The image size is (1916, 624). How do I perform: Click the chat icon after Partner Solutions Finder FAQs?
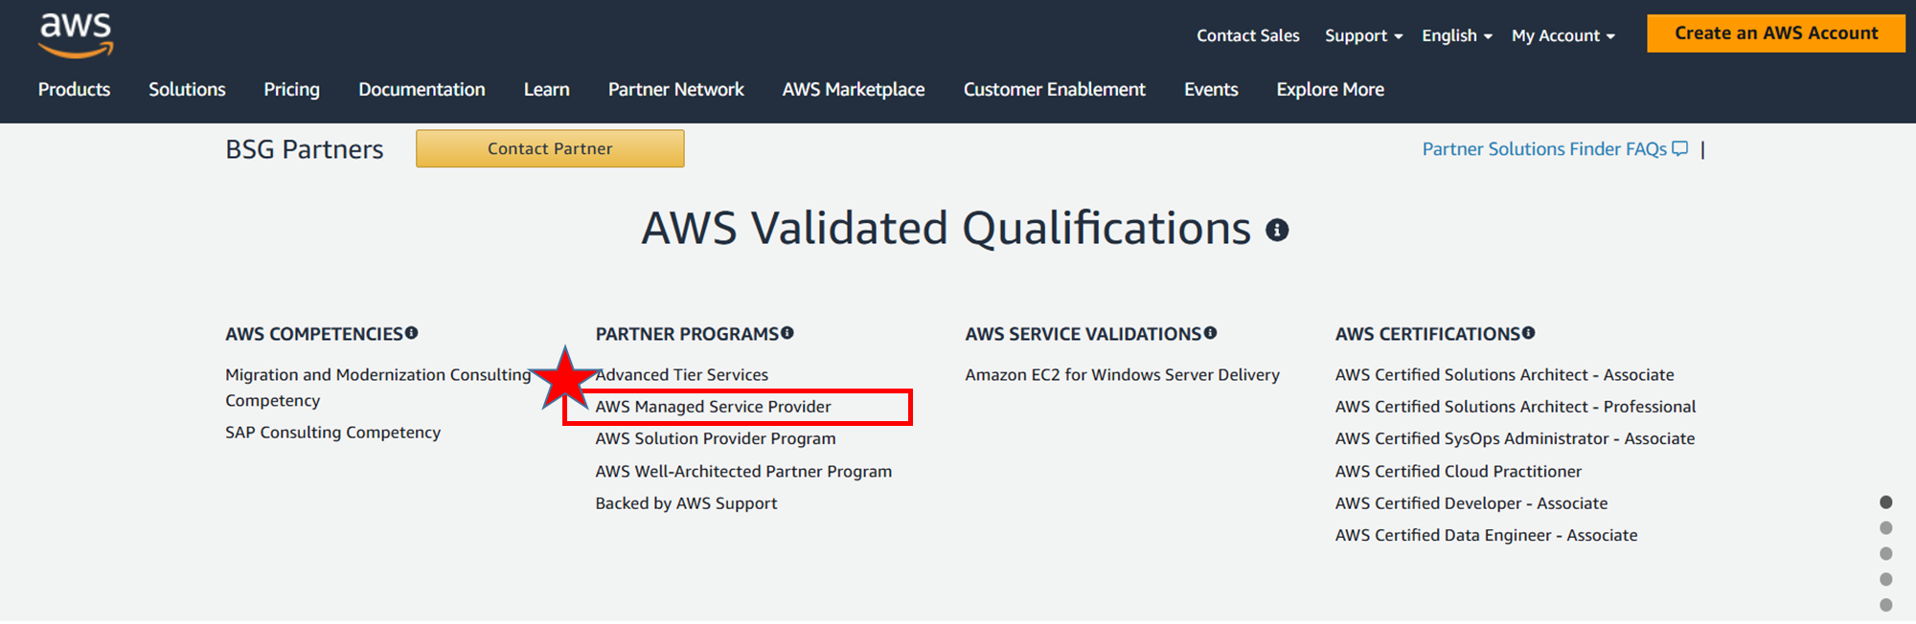point(1680,148)
